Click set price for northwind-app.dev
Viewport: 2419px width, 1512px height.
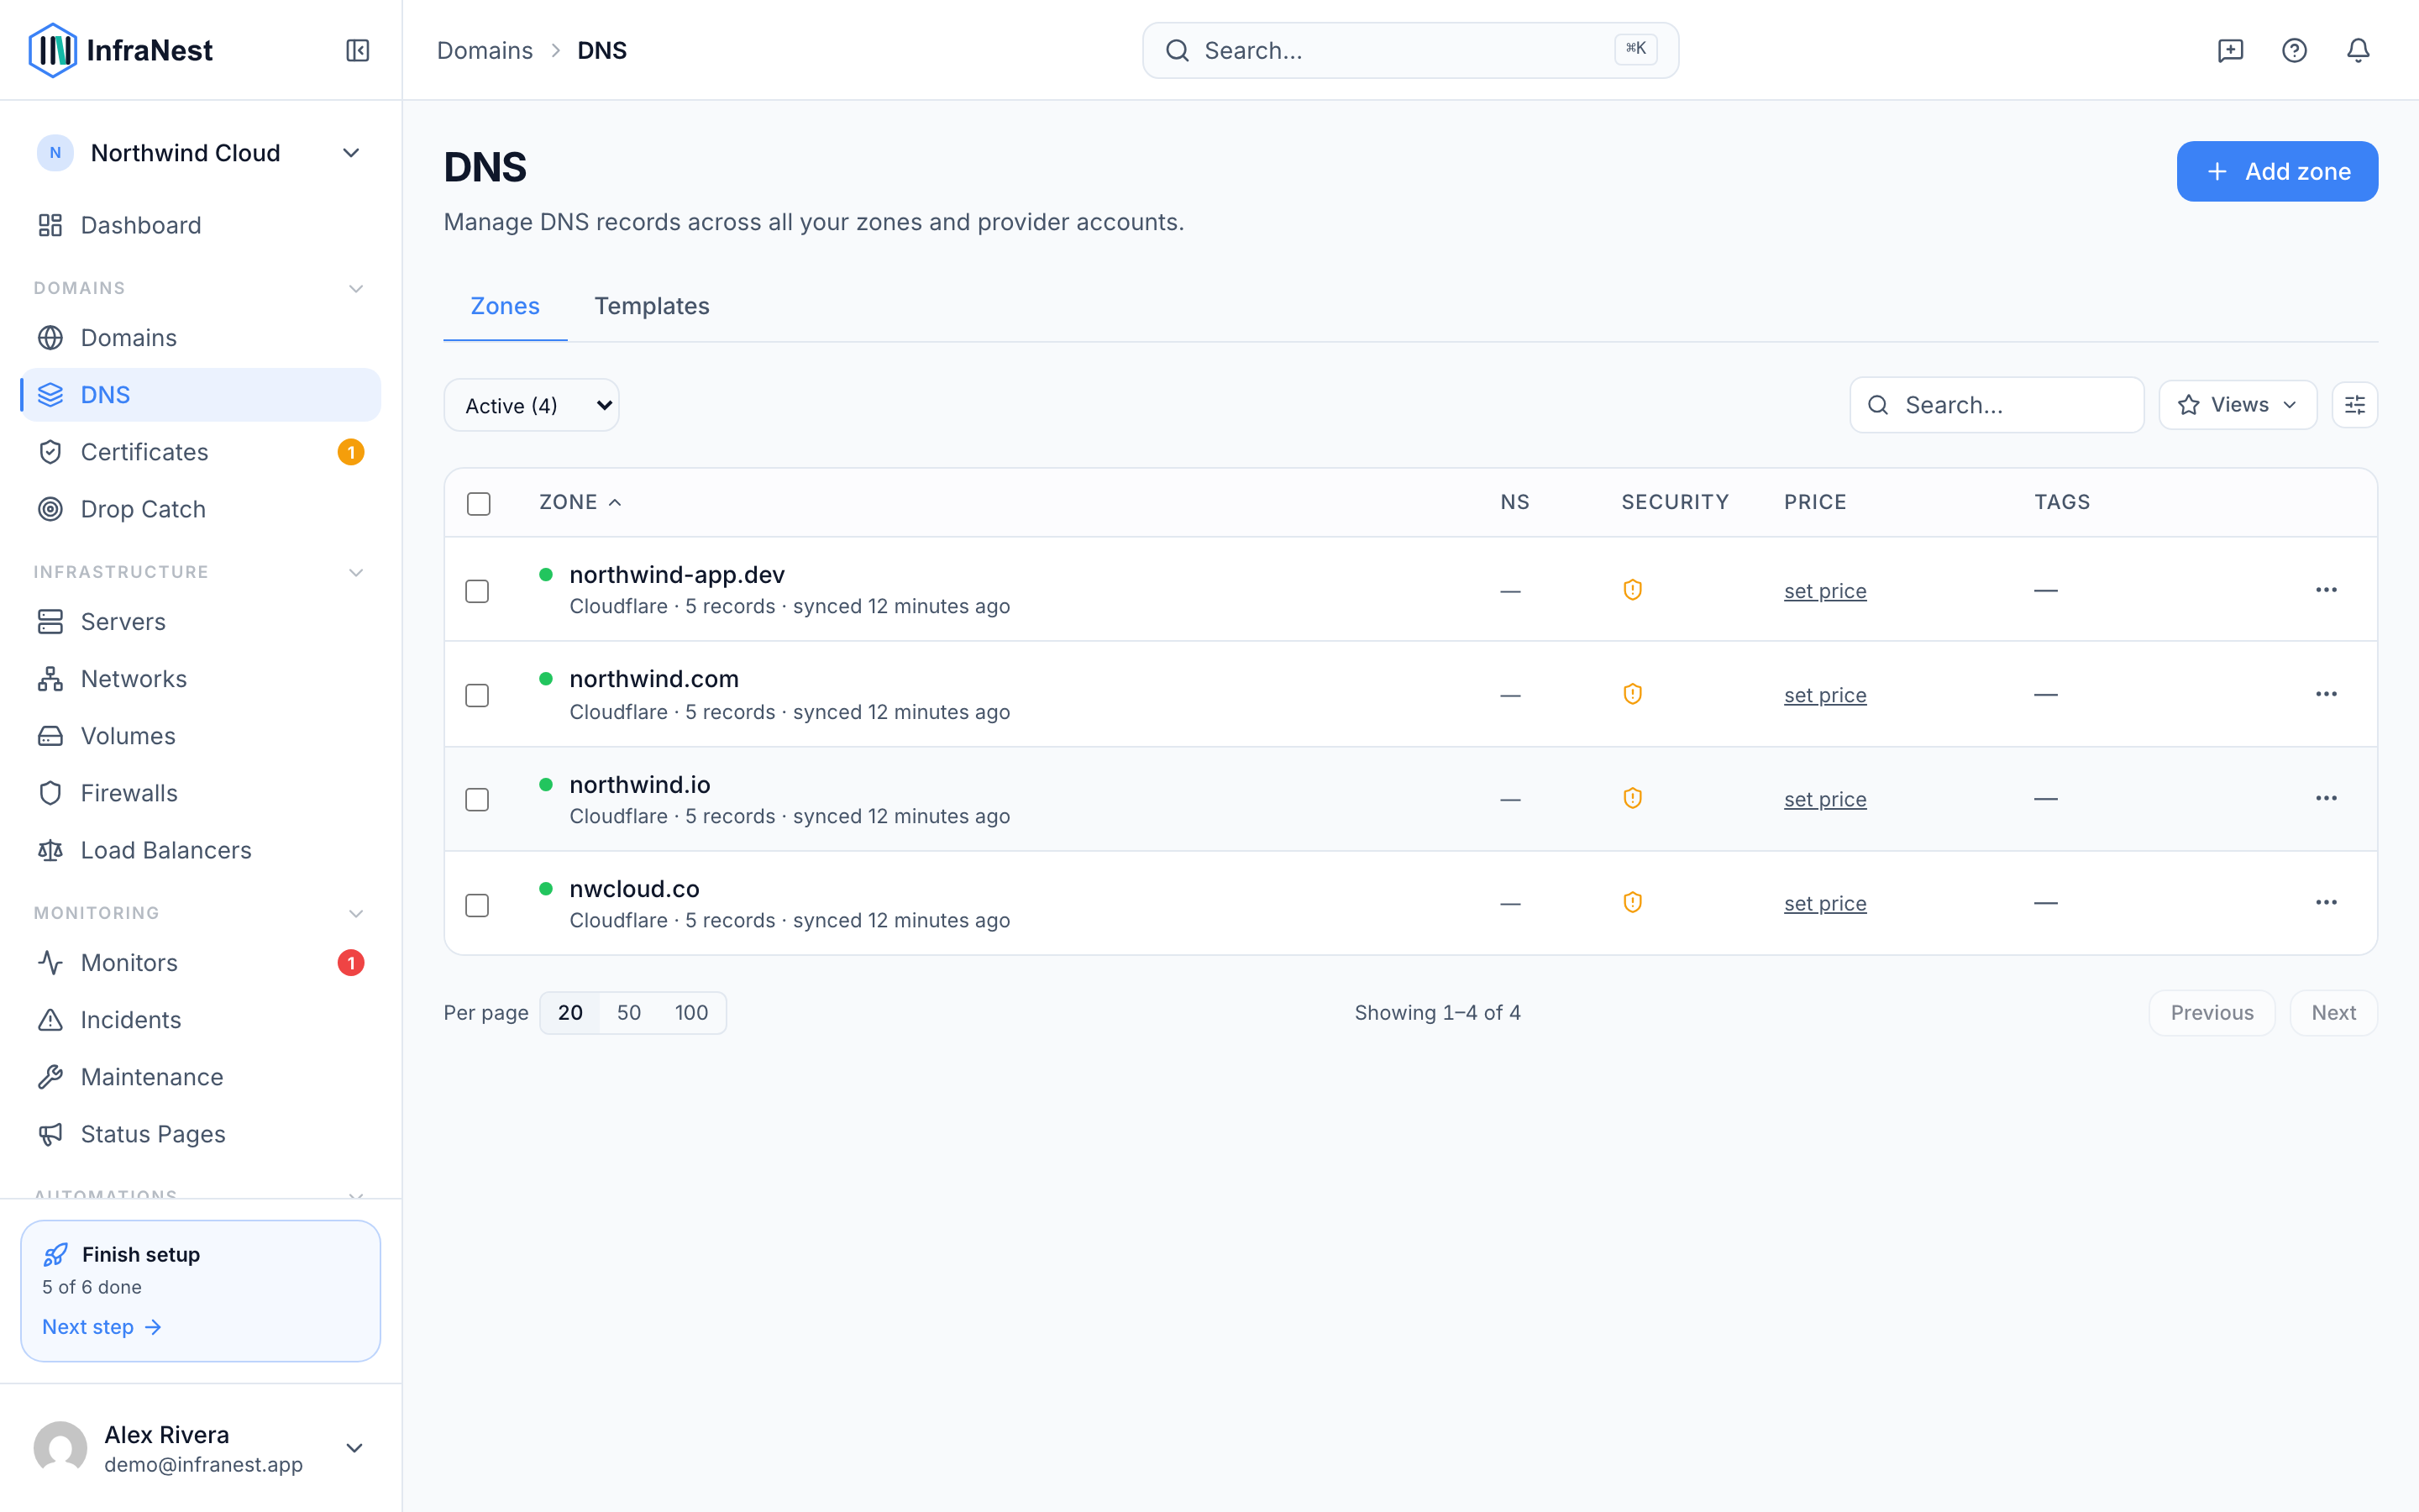1825,591
